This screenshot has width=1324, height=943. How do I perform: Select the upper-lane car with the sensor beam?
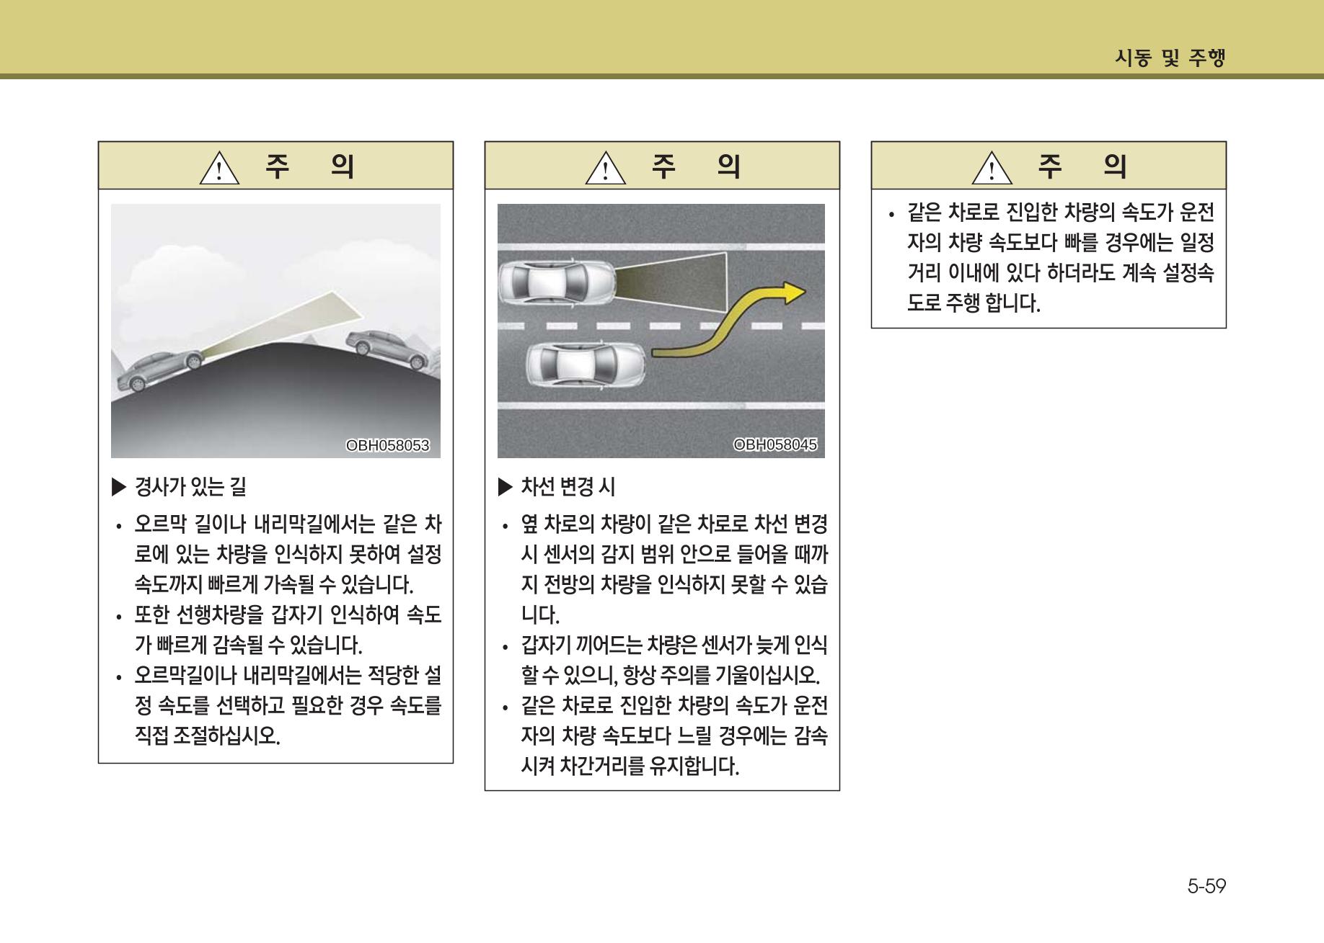point(557,281)
